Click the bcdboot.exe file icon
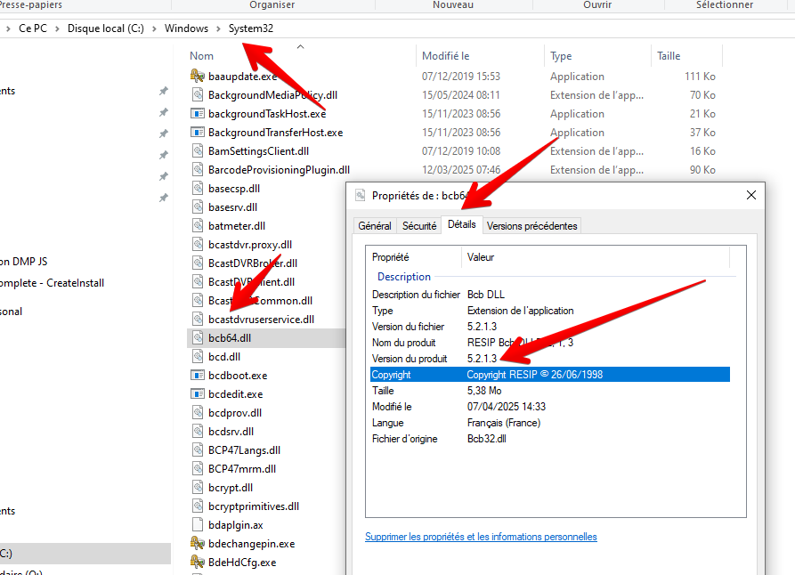This screenshot has width=795, height=575. coord(198,376)
